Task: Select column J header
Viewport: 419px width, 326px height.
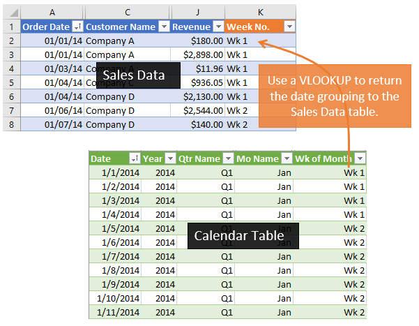Action: coord(198,11)
